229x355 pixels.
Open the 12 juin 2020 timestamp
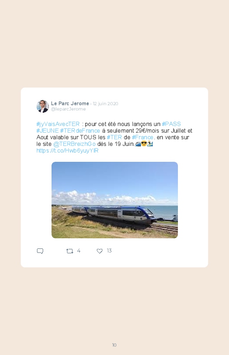click(105, 104)
